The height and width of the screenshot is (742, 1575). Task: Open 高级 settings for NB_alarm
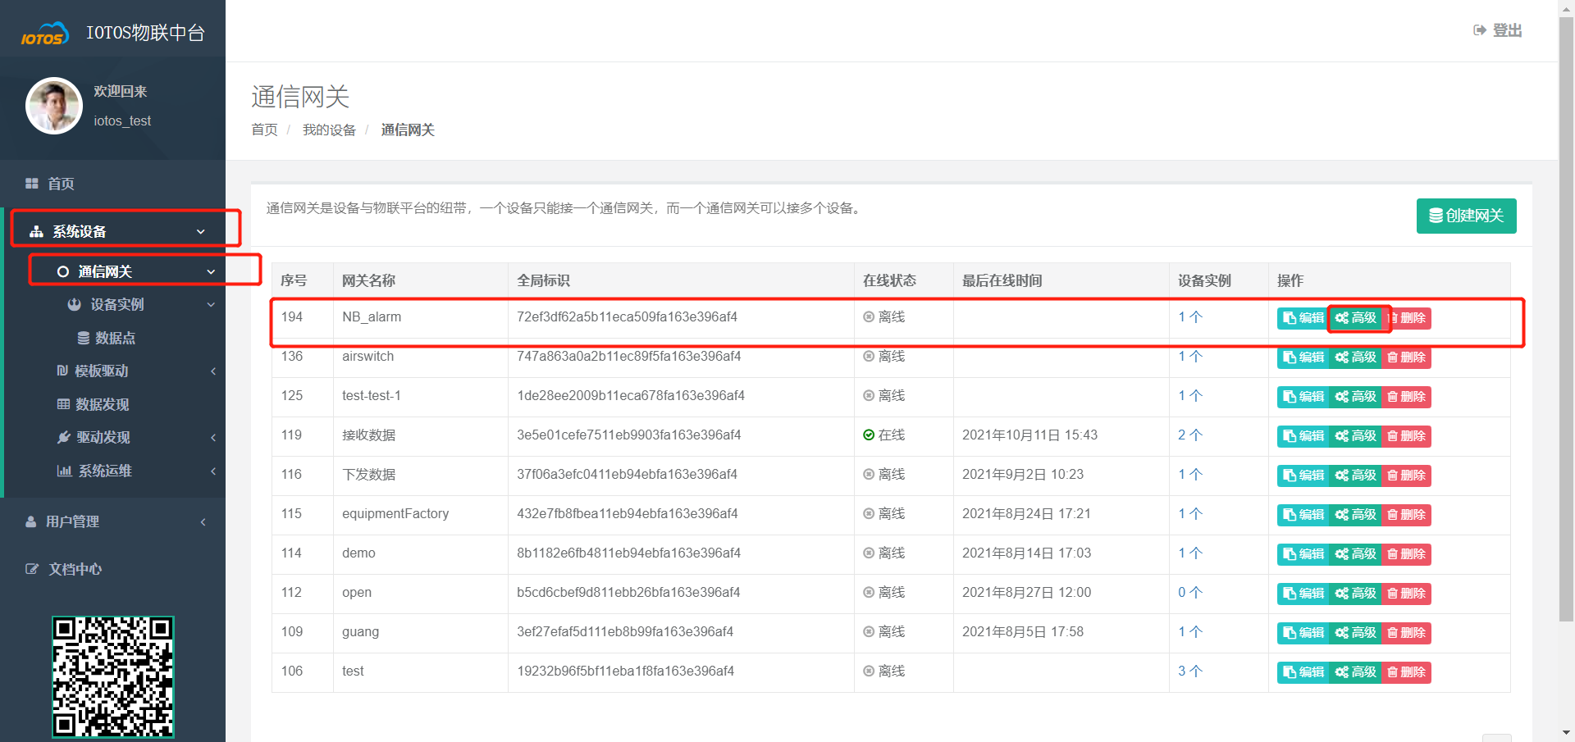click(1355, 318)
